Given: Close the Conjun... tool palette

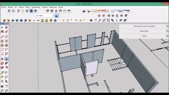Looking at the screenshot, I should click(x=8, y=23).
